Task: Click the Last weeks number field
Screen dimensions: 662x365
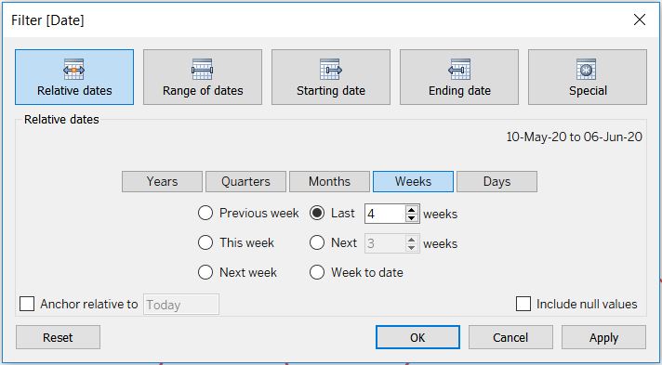Action: 385,214
